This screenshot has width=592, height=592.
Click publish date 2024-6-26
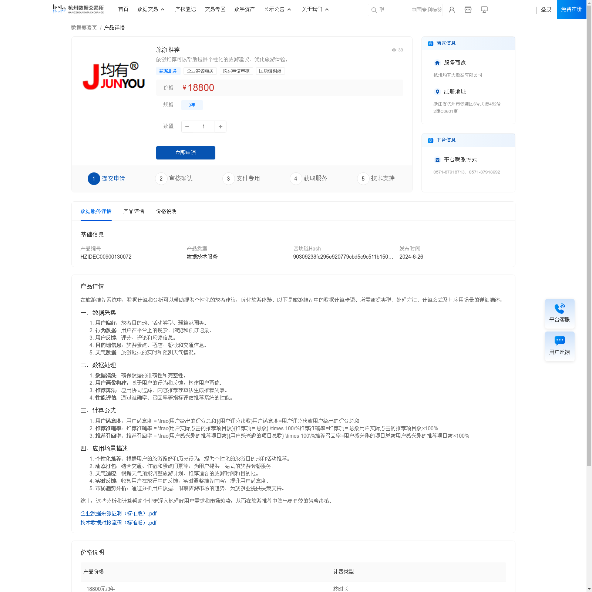click(411, 257)
